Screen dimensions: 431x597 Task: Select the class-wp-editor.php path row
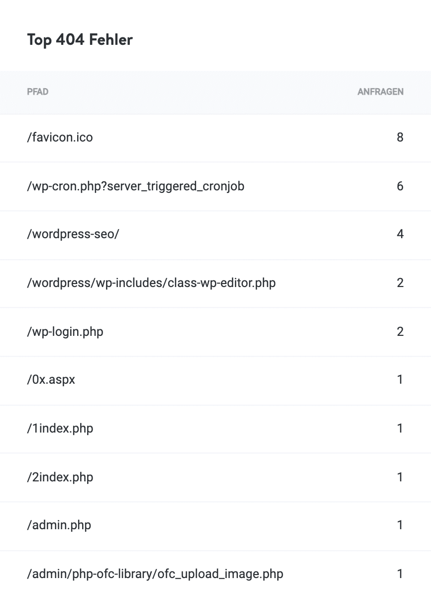coord(151,283)
